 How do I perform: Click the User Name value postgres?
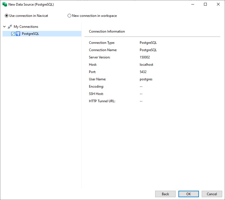pyautogui.click(x=146, y=79)
